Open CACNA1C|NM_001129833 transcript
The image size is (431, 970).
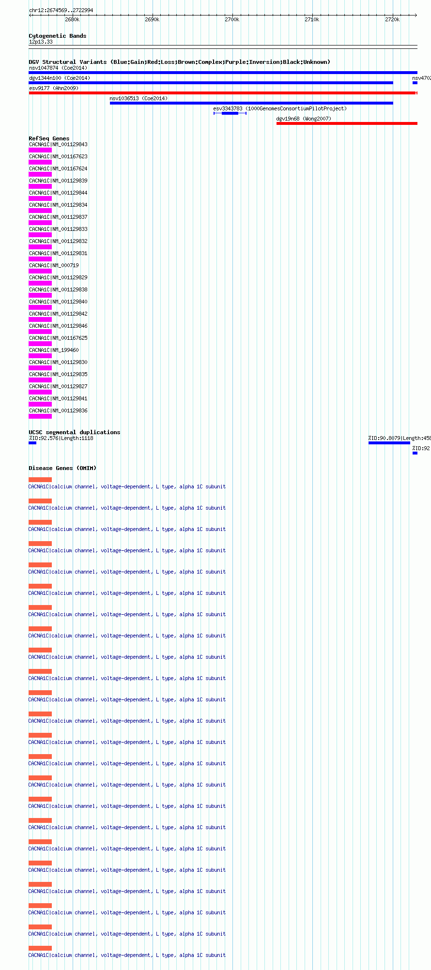coord(58,229)
